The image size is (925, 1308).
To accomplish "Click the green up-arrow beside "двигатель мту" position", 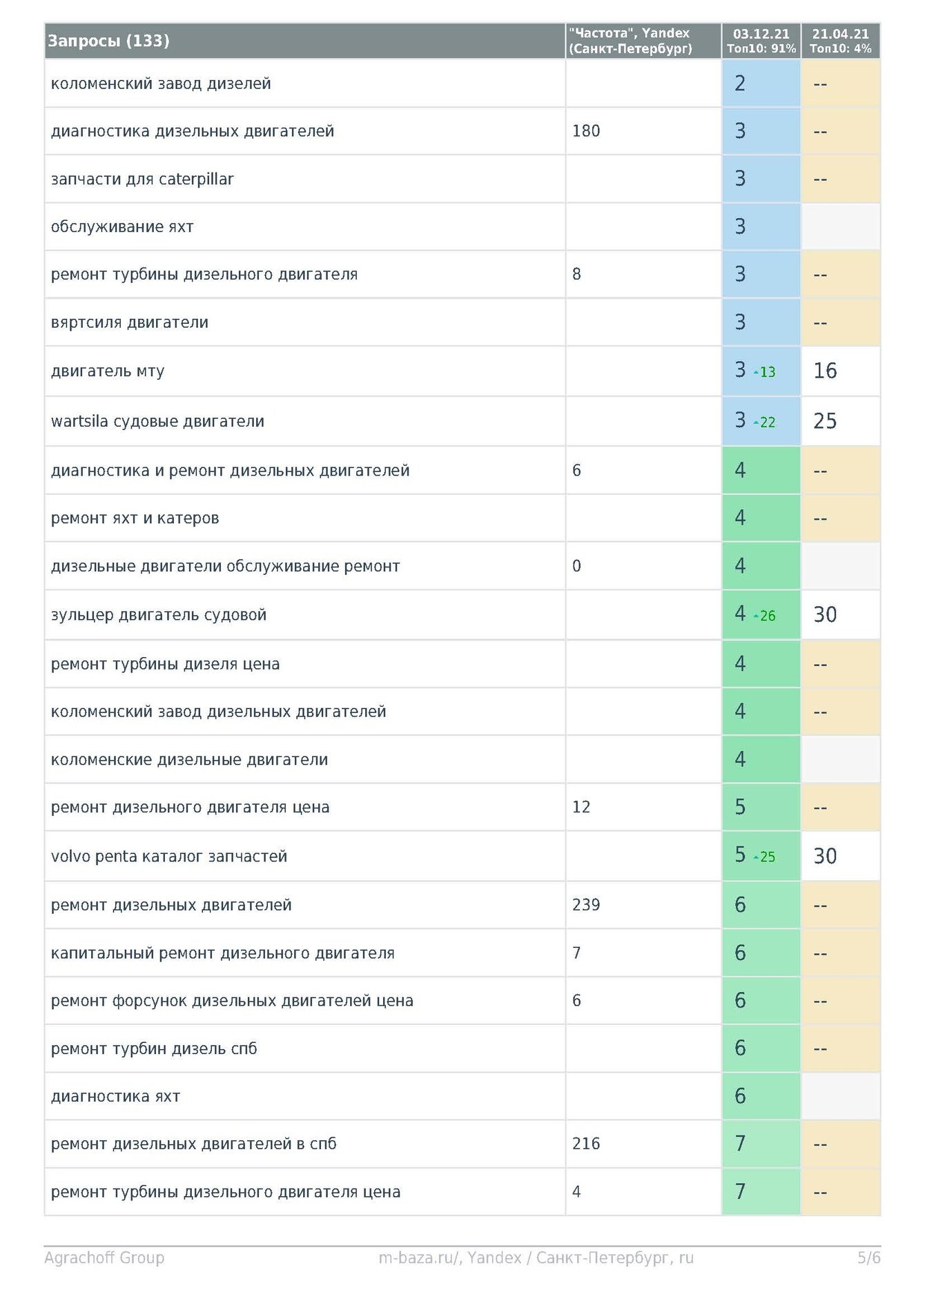I will (756, 373).
